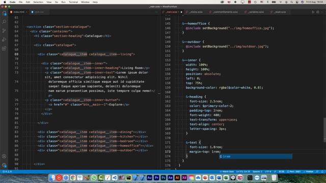Click Prettier in status bar

tap(308, 172)
